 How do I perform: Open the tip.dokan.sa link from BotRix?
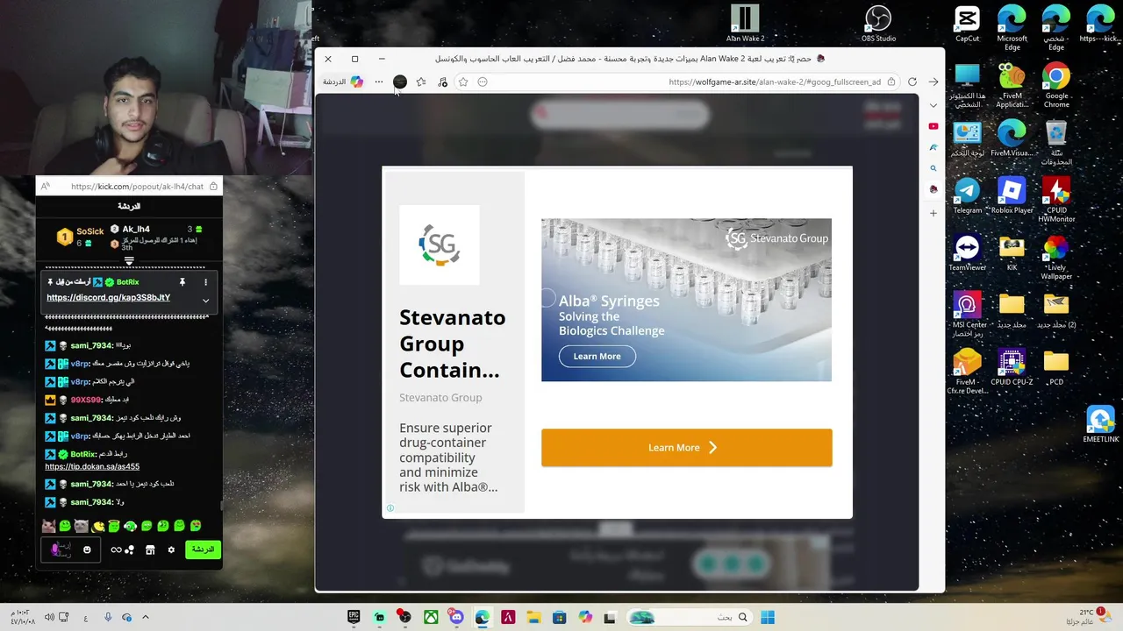click(92, 466)
